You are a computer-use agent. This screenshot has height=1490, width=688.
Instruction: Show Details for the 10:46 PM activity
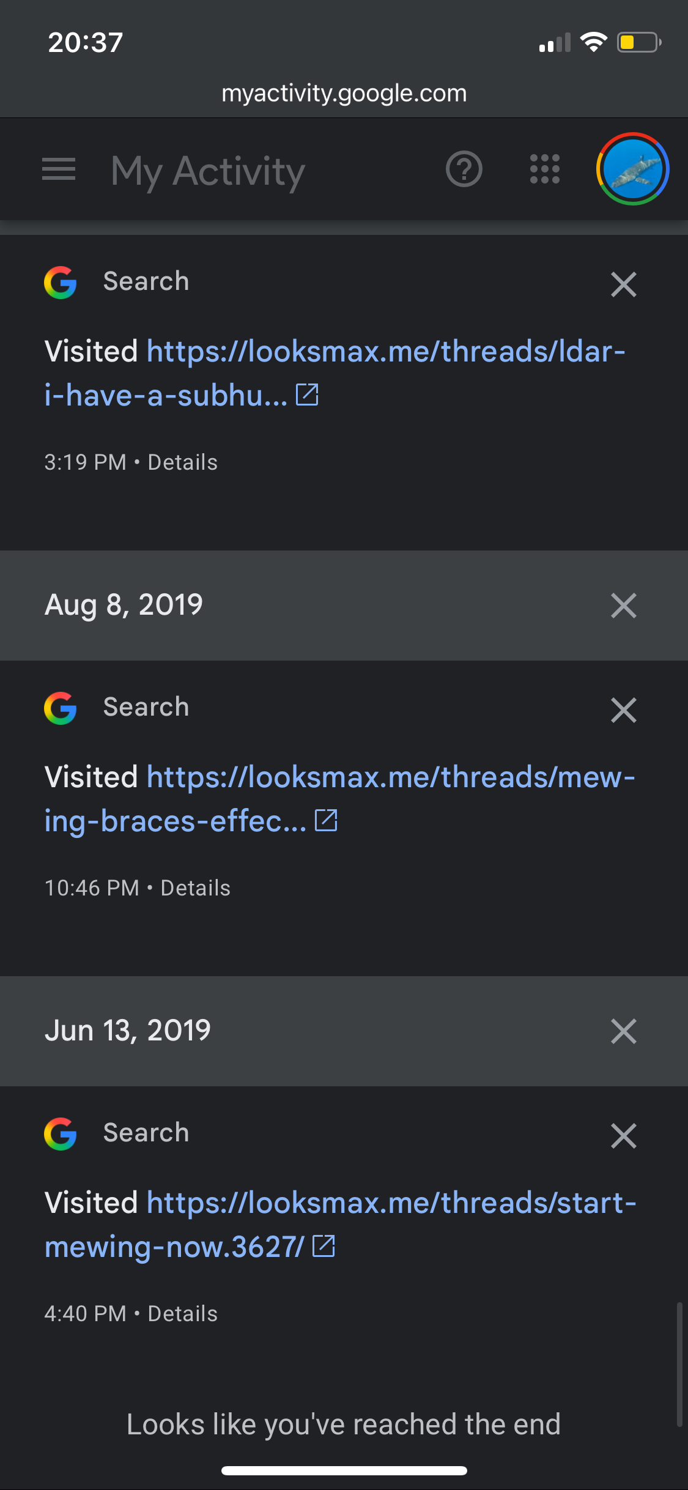(x=195, y=888)
